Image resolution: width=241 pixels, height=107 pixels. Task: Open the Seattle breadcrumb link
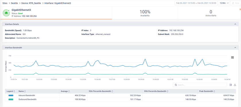point(14,3)
